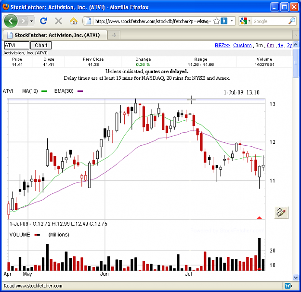
Task: Open the Custom date range link
Action: (242, 45)
